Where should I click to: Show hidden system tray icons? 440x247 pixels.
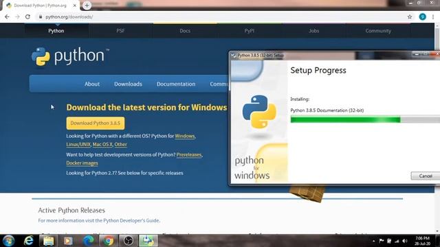click(373, 241)
